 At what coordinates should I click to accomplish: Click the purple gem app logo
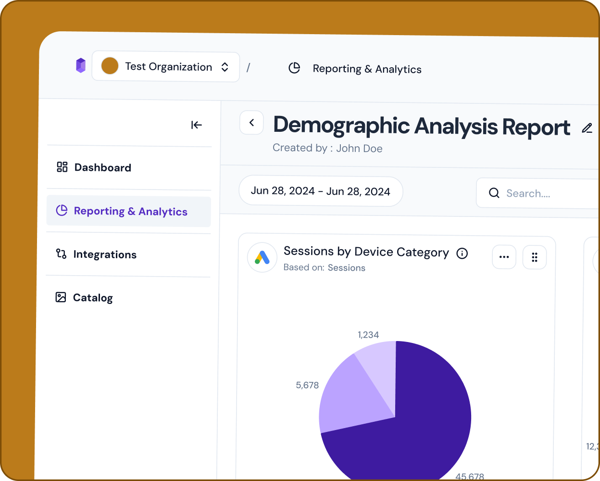81,65
